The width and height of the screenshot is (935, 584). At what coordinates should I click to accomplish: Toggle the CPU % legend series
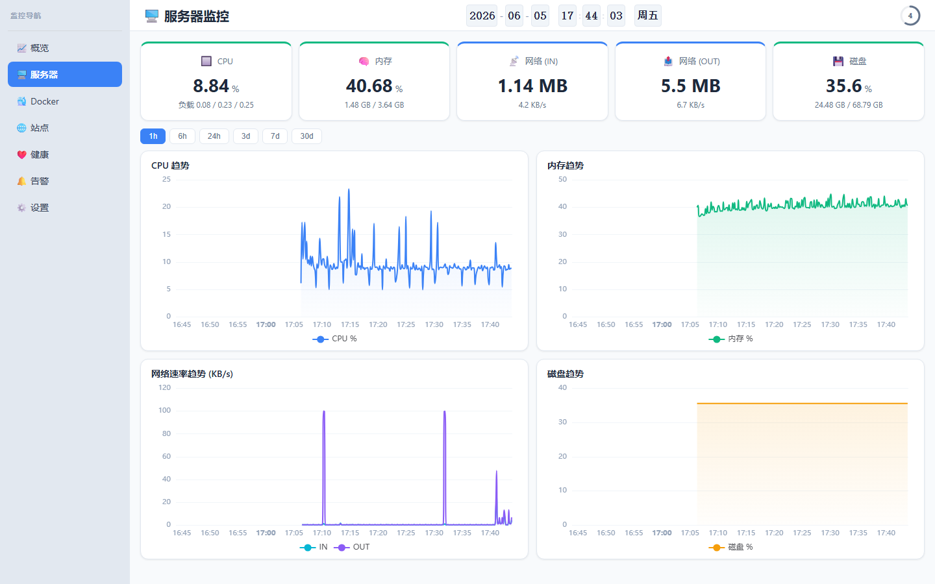[x=334, y=339]
